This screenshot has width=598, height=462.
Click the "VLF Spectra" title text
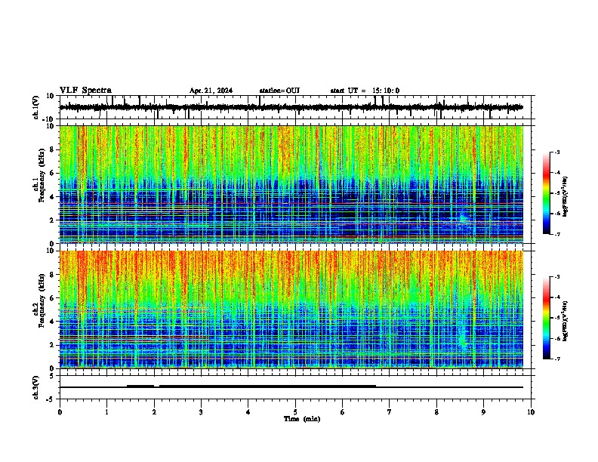85,91
